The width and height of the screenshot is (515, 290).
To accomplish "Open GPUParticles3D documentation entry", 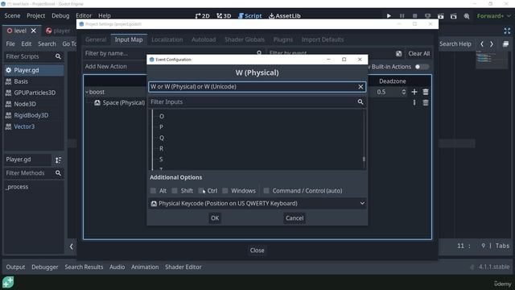I will tap(34, 93).
